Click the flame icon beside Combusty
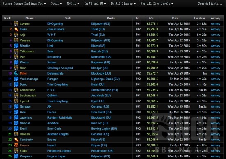Viewport: 226px width, 159px height. (16, 140)
